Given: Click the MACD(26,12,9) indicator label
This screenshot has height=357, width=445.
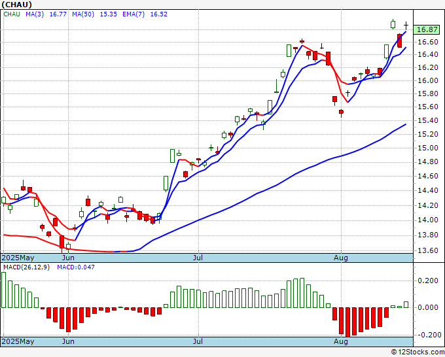Looking at the screenshot, I should coord(26,267).
